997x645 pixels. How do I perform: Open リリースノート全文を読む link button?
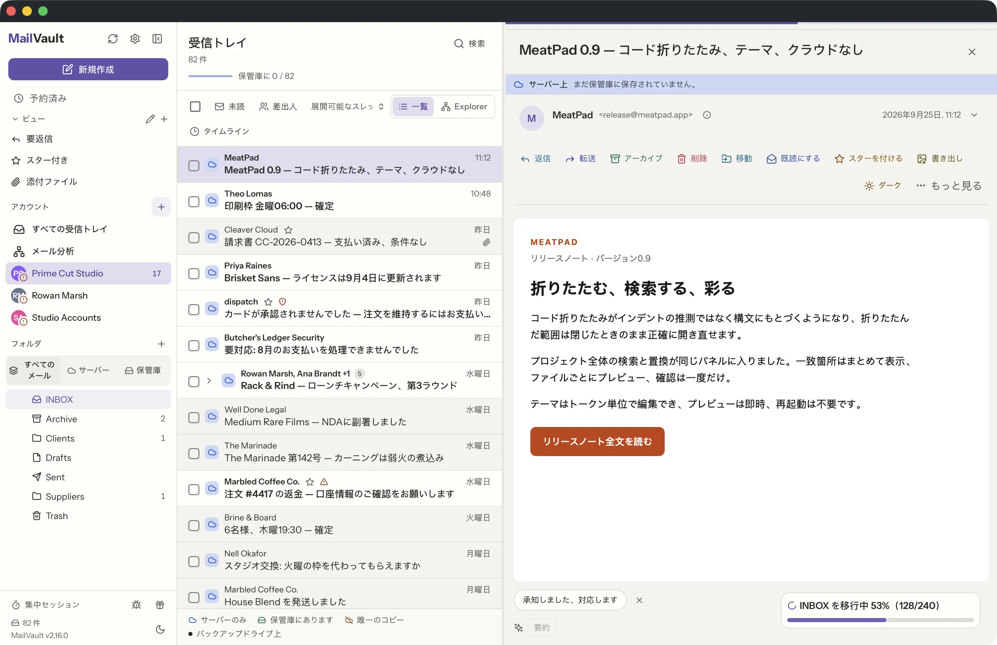(x=597, y=442)
